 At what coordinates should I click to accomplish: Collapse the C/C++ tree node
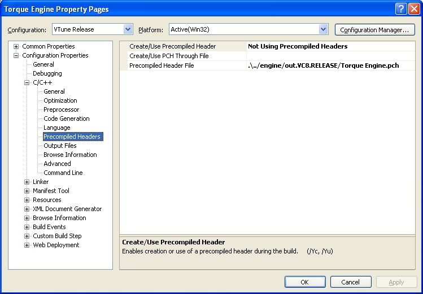[27, 82]
